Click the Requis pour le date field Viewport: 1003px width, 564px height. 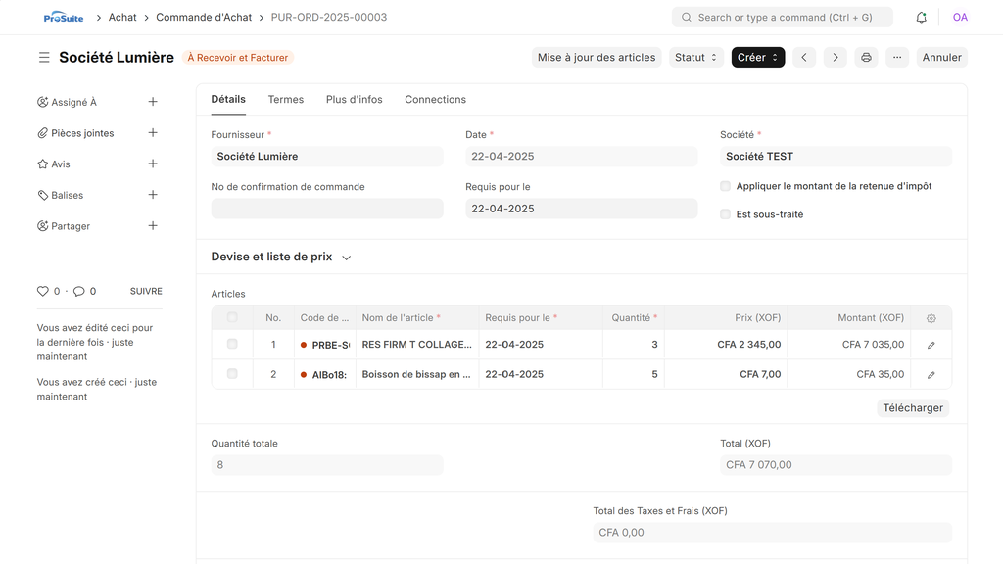582,209
